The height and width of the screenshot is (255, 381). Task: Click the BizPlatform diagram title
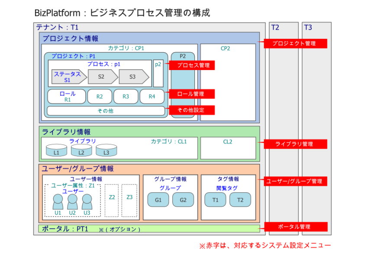[122, 13]
